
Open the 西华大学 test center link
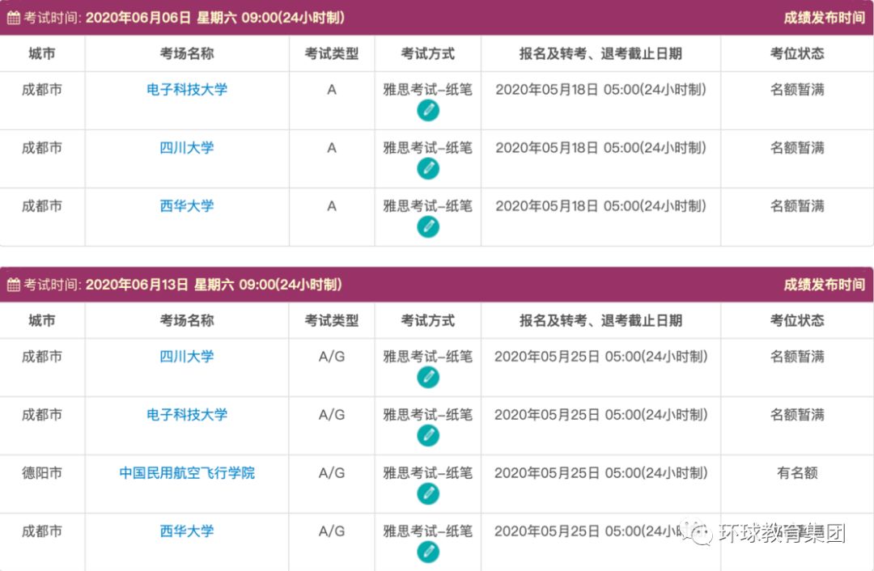(x=187, y=206)
